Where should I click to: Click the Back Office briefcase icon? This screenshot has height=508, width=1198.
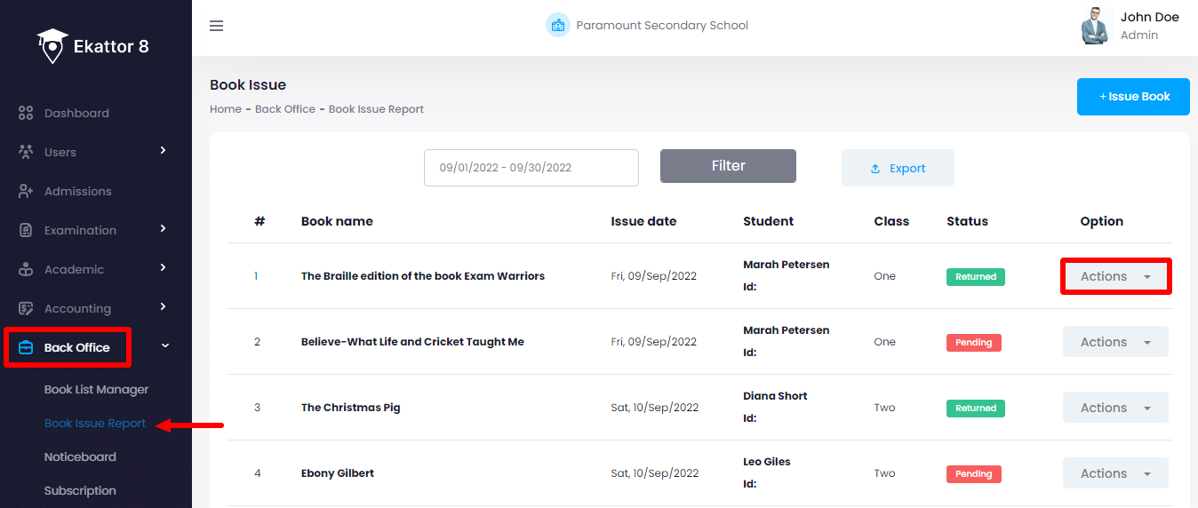[x=26, y=347]
